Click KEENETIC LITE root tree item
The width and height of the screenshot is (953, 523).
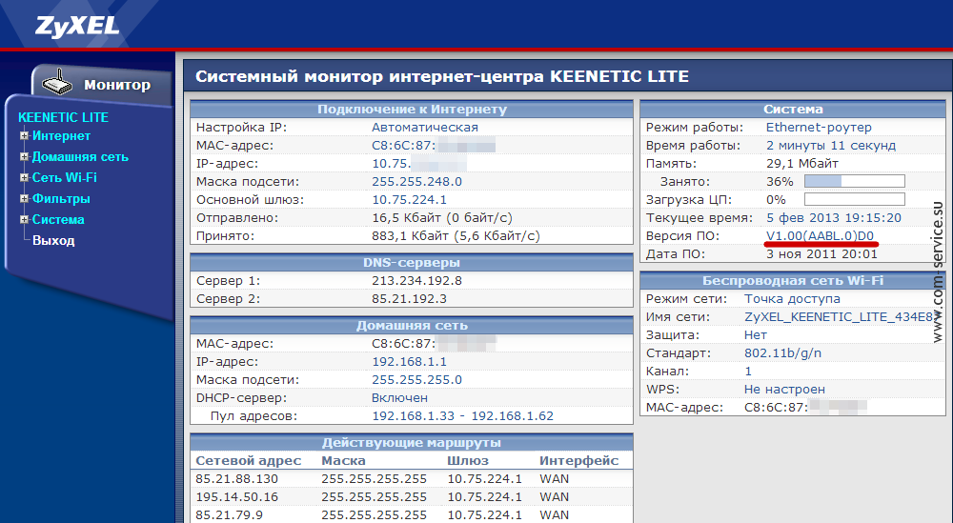(63, 117)
